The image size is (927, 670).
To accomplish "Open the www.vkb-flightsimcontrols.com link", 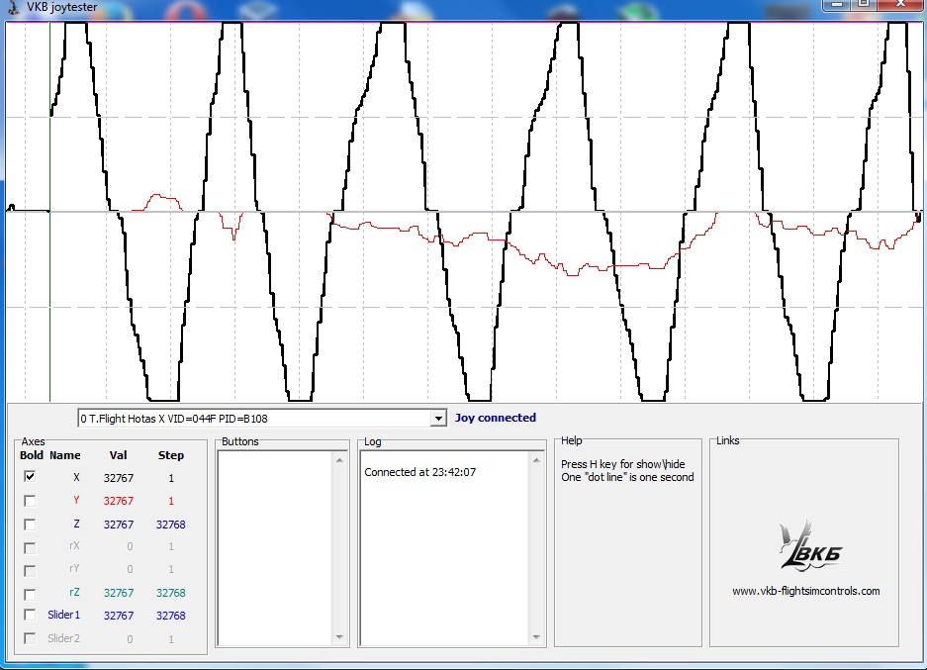I will click(805, 592).
